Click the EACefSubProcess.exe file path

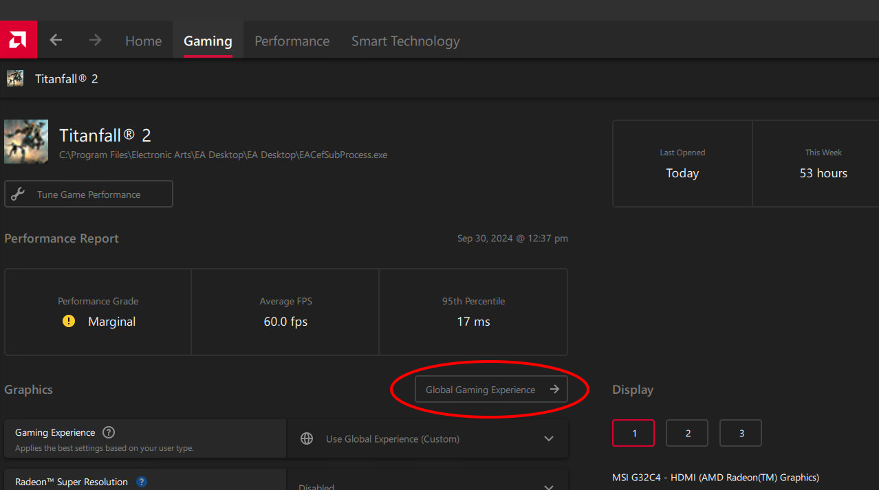pyautogui.click(x=224, y=155)
